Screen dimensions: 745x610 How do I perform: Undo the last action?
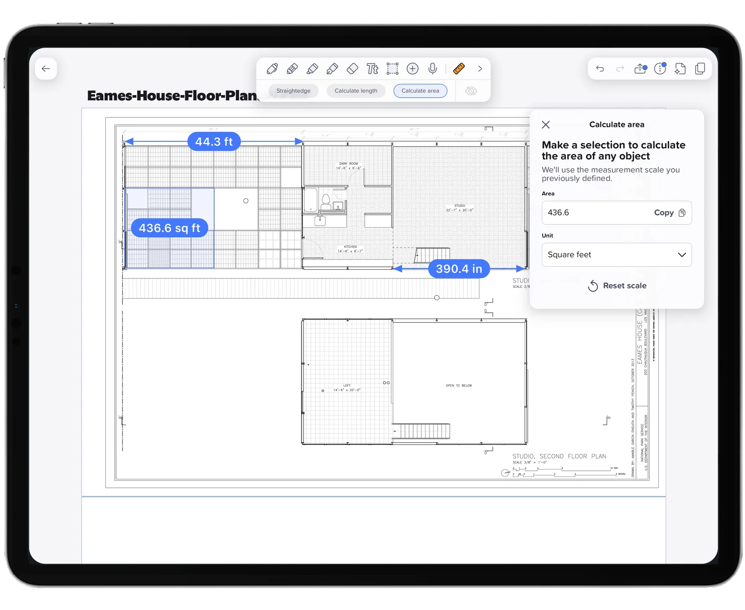(600, 69)
